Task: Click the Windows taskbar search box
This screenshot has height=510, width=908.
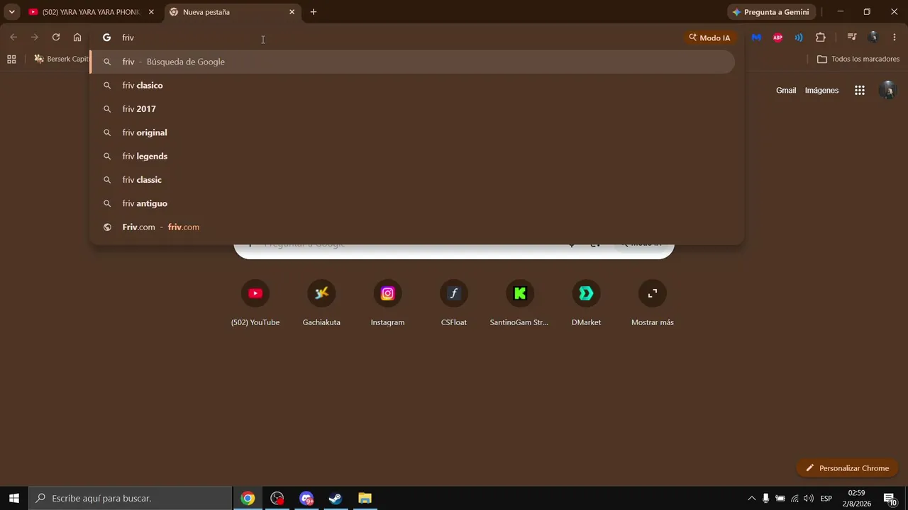Action: 131,498
